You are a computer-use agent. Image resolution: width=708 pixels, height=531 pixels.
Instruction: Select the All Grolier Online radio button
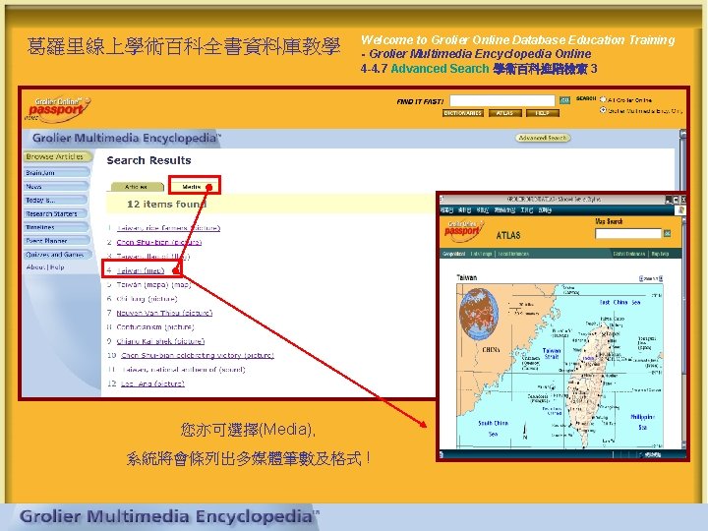603,99
